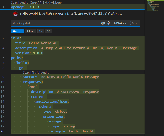The image size is (164, 136).
Task: Click 'example: Hello, World!' line
Action: pos(73,131)
